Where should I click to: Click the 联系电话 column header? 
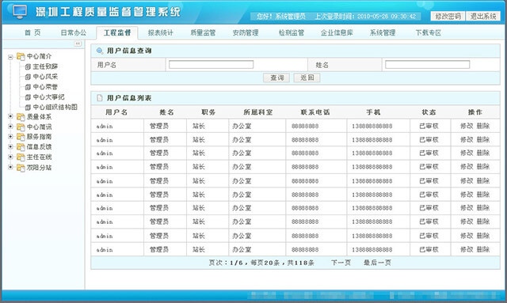[x=315, y=112]
